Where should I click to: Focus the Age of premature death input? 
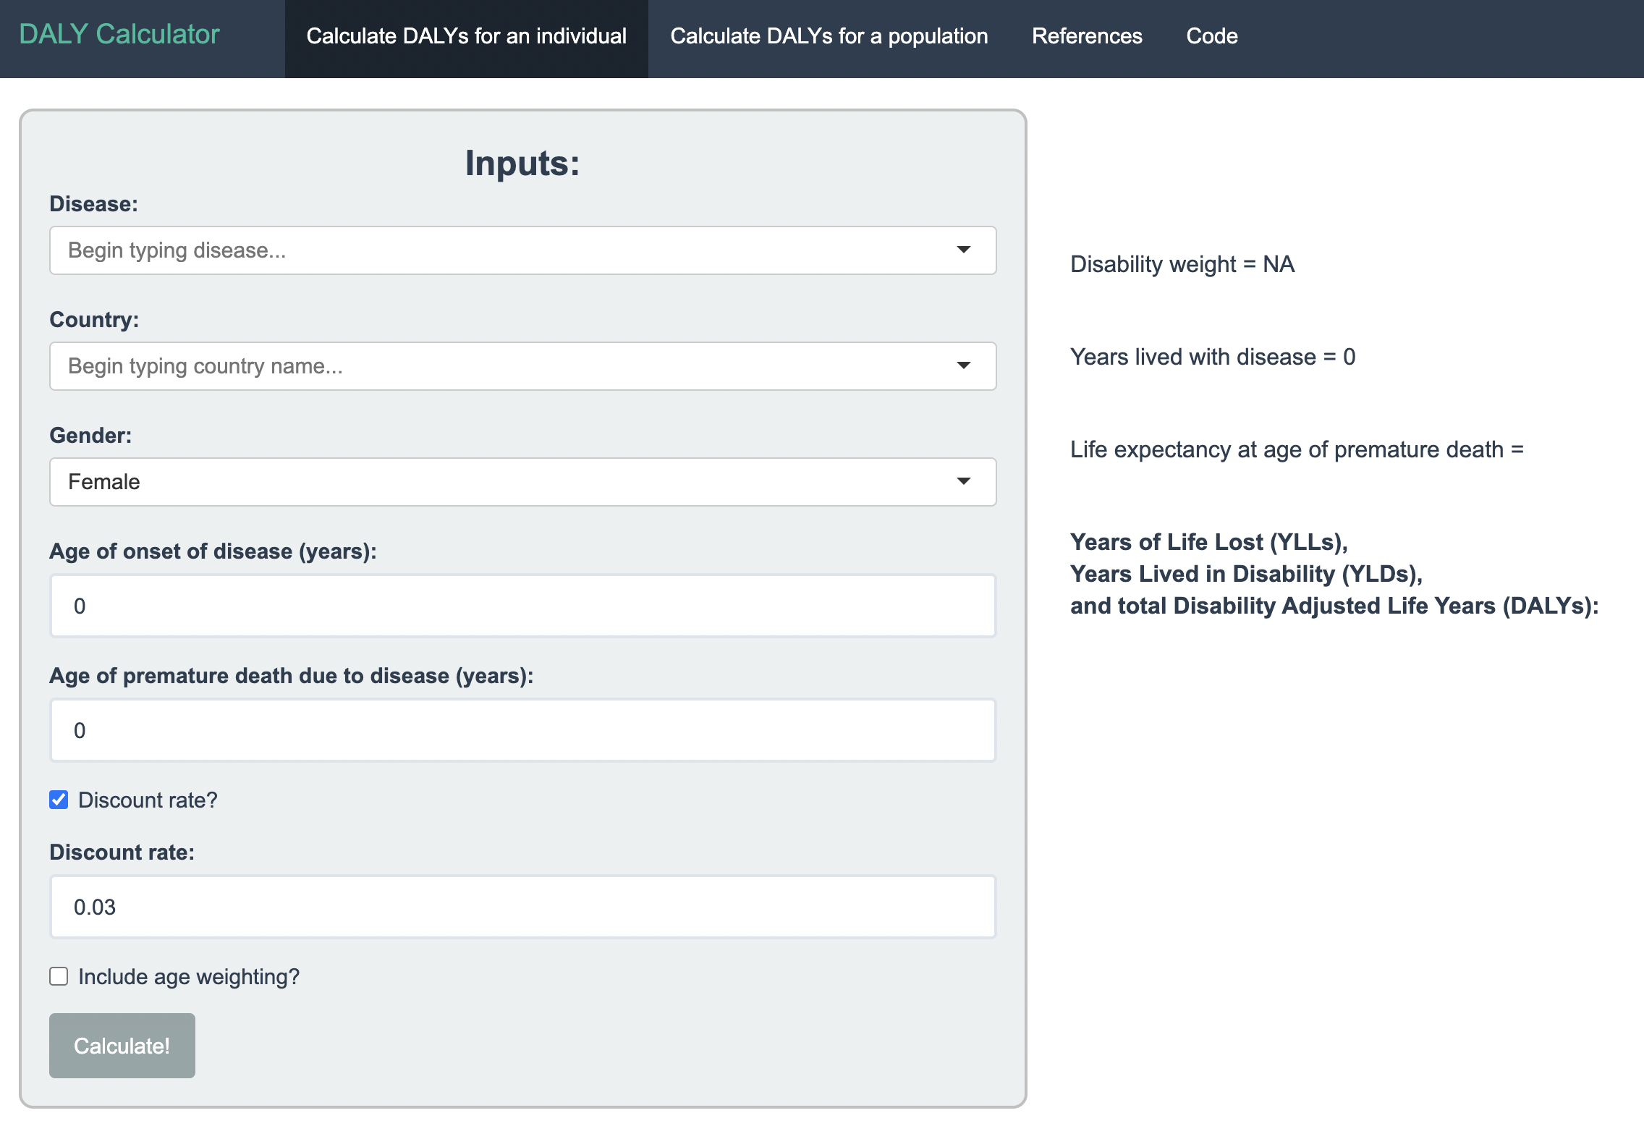[x=522, y=731]
